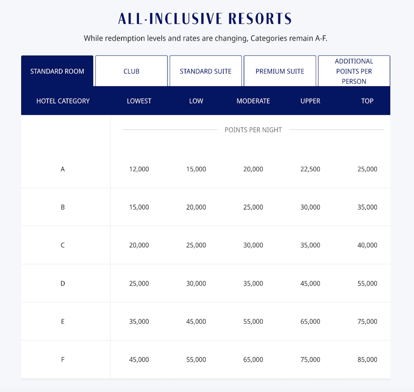Select the Premium Suite tab
The height and width of the screenshot is (392, 414).
pyautogui.click(x=280, y=71)
